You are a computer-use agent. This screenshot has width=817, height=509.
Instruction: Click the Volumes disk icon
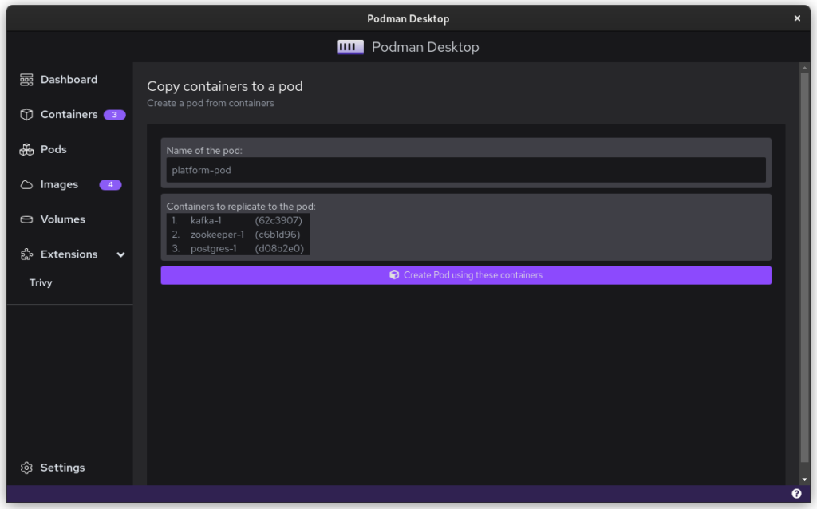pyautogui.click(x=26, y=219)
